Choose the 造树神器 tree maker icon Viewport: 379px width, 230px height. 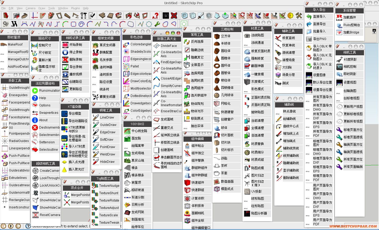pyautogui.click(x=96, y=67)
